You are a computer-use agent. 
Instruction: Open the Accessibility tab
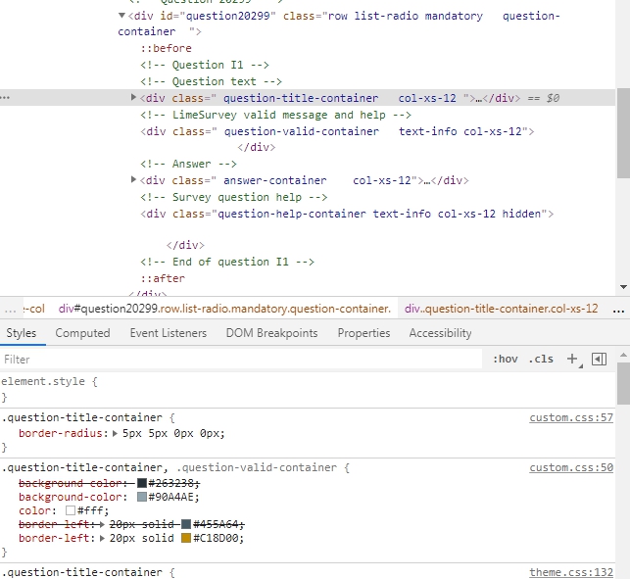click(x=440, y=333)
